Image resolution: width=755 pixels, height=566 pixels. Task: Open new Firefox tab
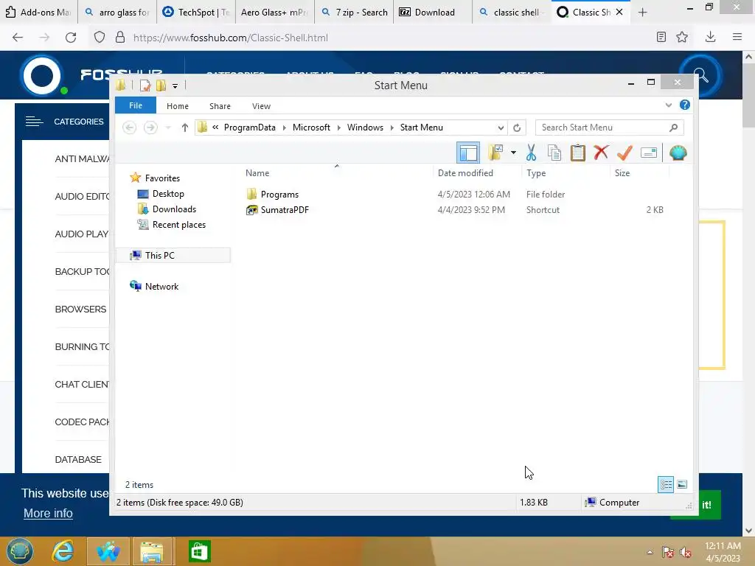tap(642, 13)
